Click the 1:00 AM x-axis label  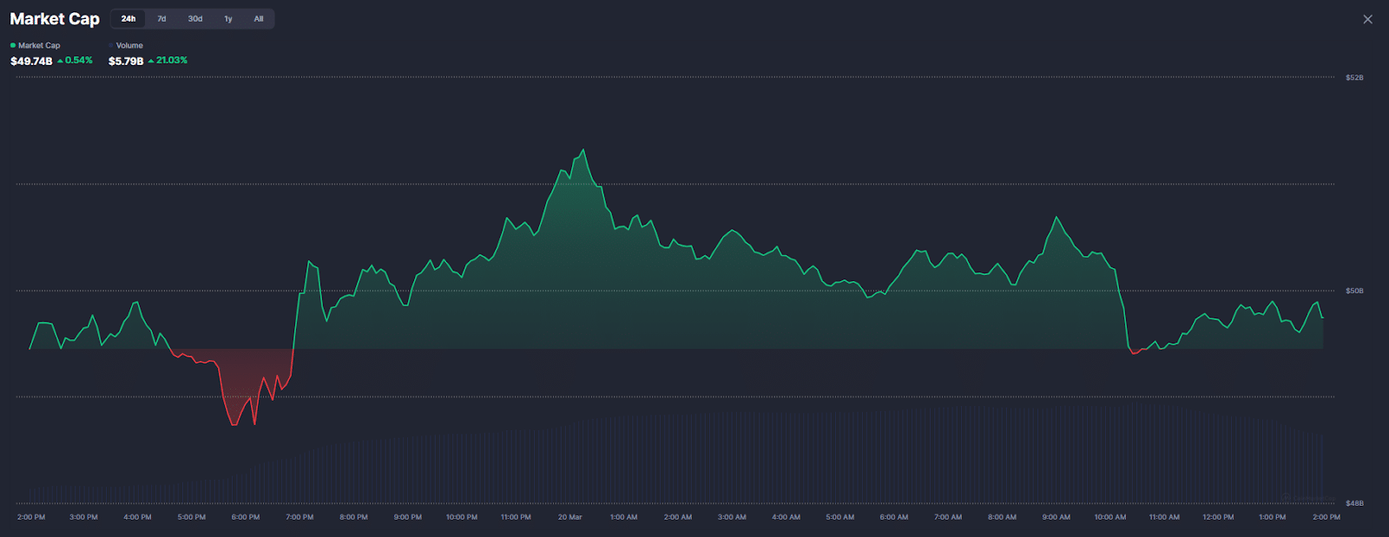(623, 517)
